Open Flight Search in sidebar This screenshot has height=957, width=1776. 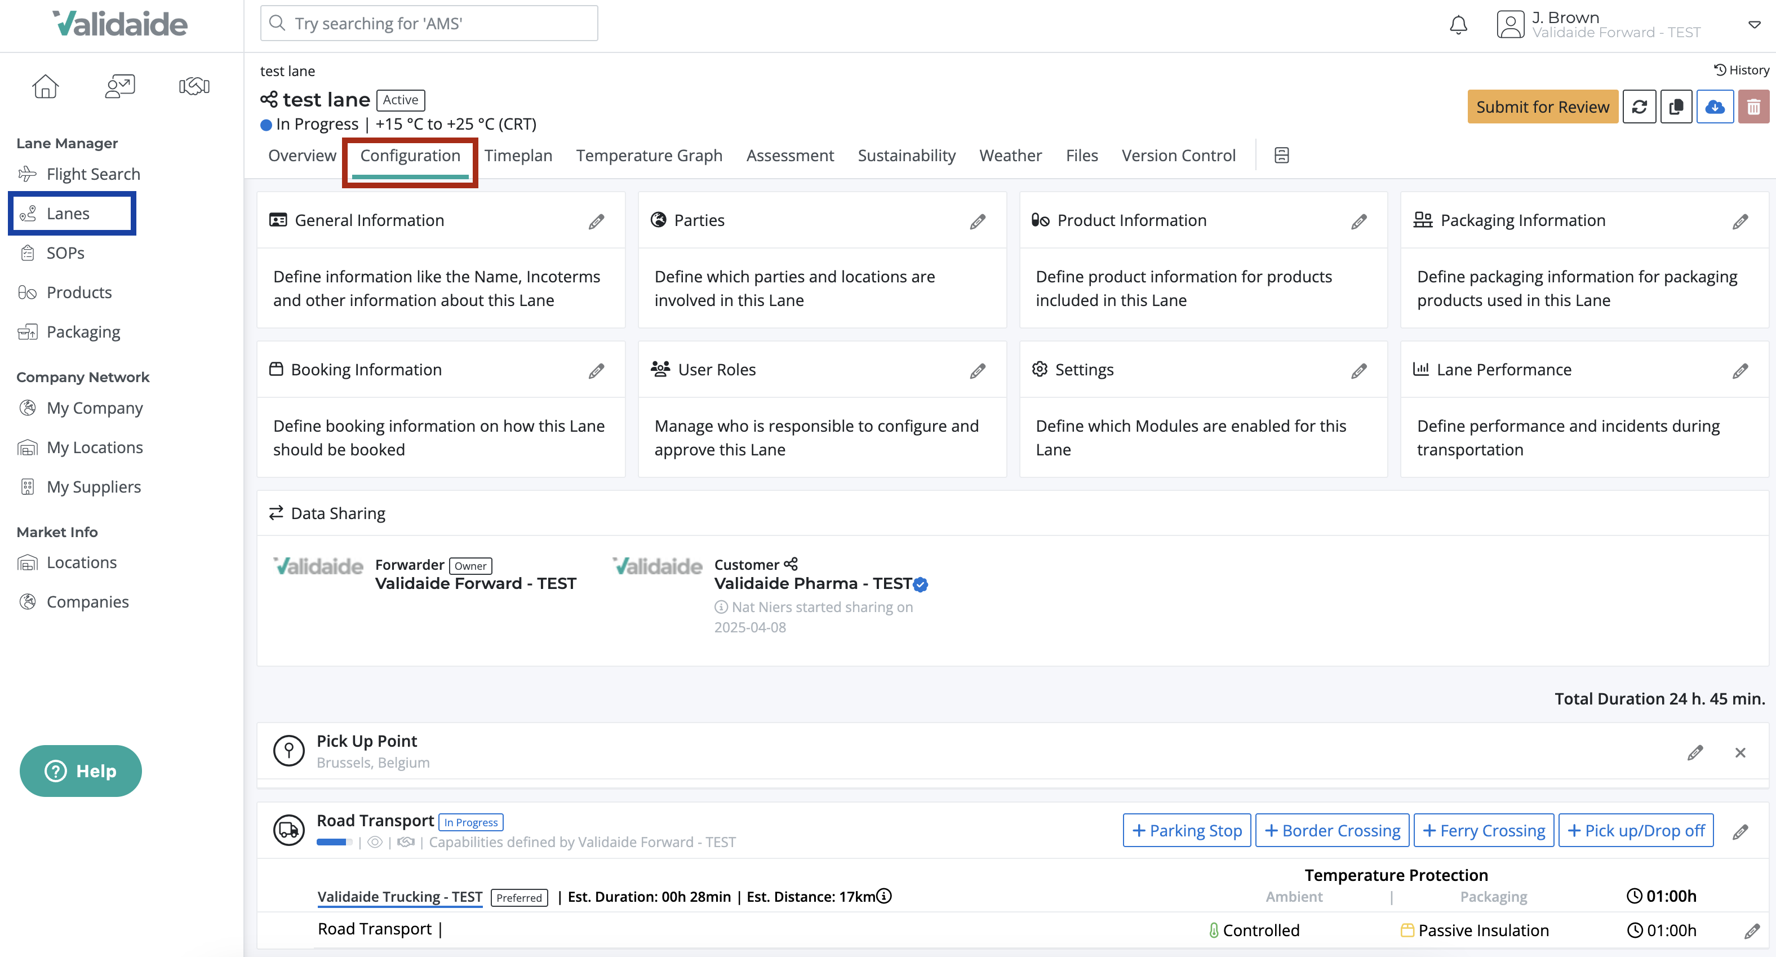(79, 174)
